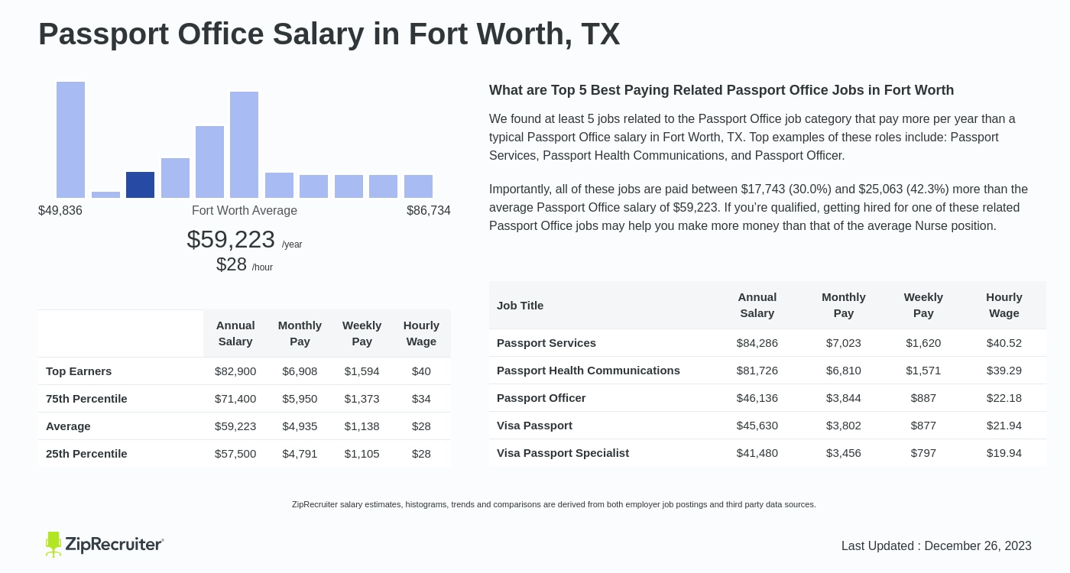Click hourly wage $19.94 cell
1070x573 pixels.
pyautogui.click(x=1004, y=453)
